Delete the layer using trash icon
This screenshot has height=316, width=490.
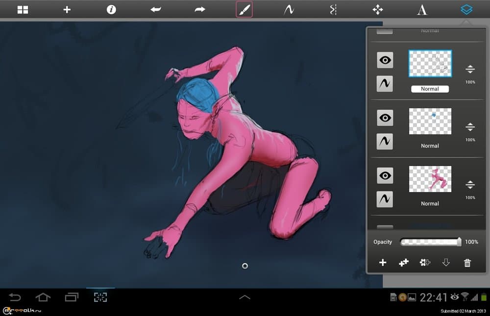click(467, 263)
